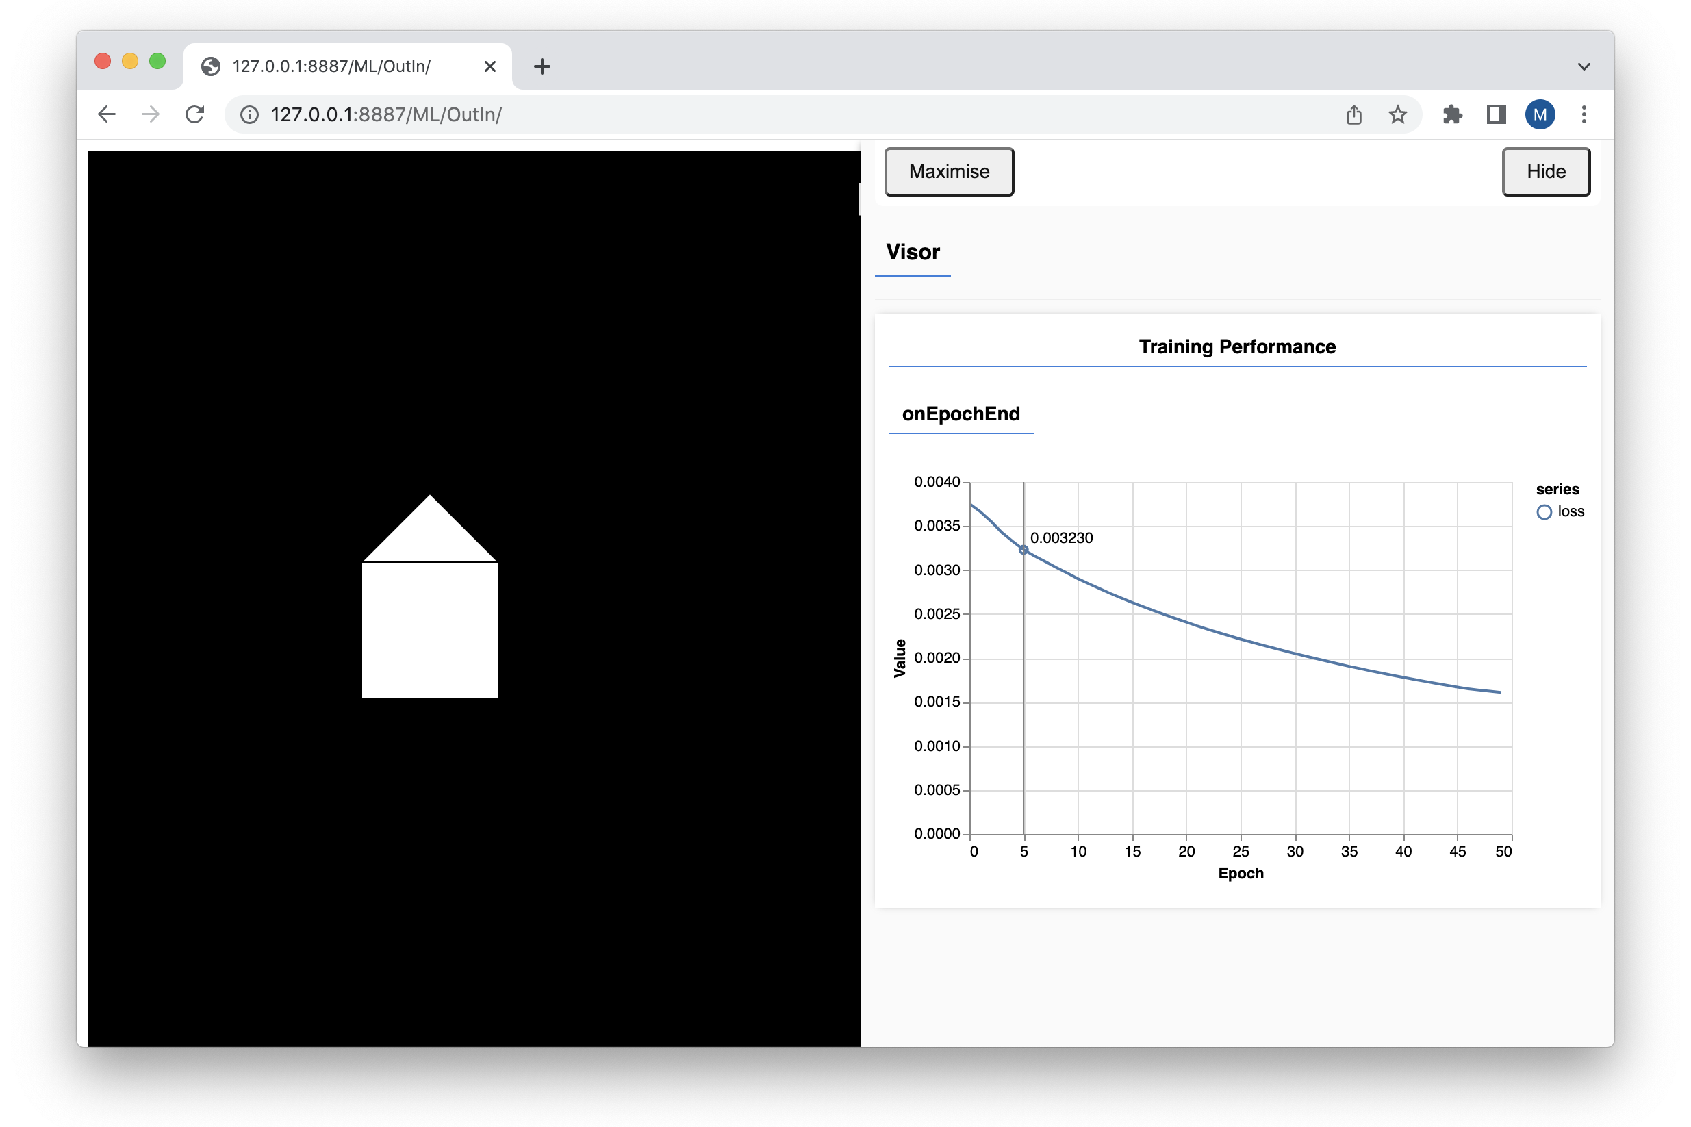Switch to the Visor tab
The width and height of the screenshot is (1691, 1127).
[912, 252]
